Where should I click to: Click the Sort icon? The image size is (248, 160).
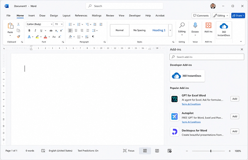click(87, 37)
